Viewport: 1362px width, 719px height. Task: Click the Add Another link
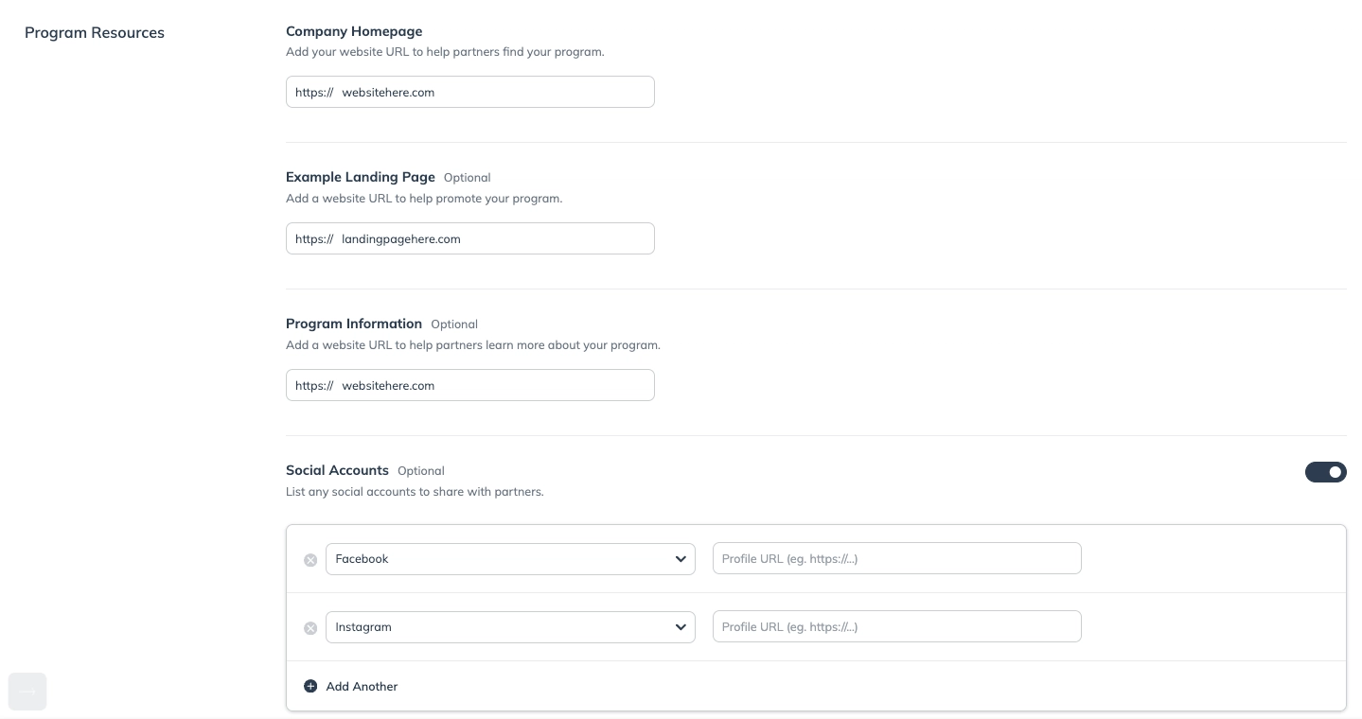362,686
